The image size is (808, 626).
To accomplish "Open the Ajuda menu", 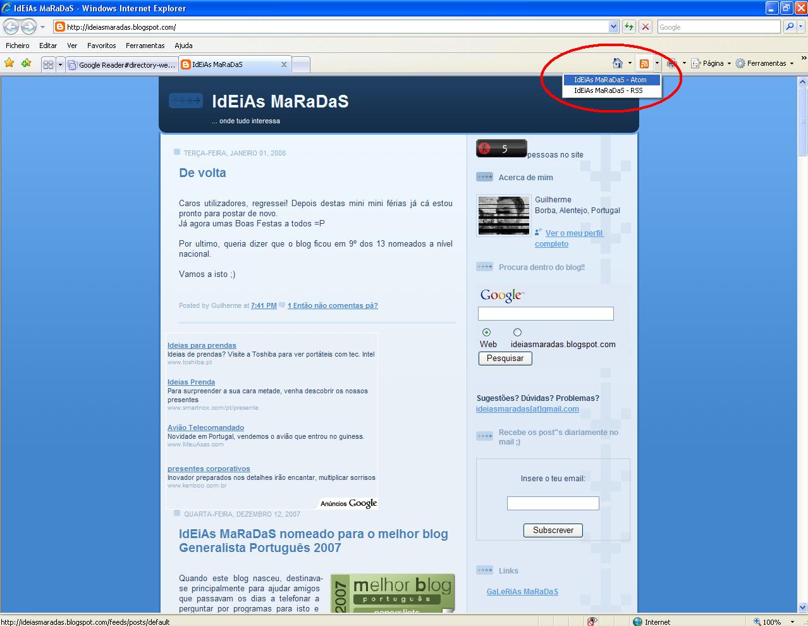I will [x=183, y=46].
